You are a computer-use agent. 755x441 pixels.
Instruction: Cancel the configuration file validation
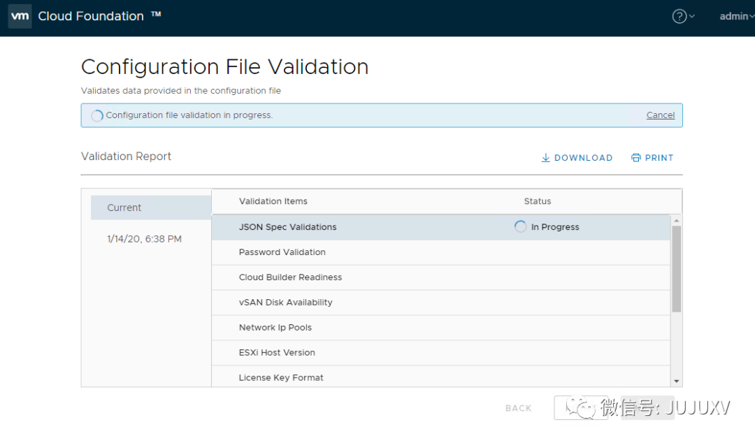pyautogui.click(x=660, y=115)
